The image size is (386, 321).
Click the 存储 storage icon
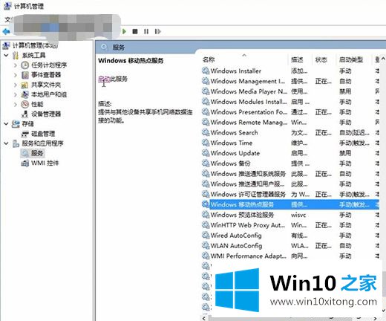16,123
